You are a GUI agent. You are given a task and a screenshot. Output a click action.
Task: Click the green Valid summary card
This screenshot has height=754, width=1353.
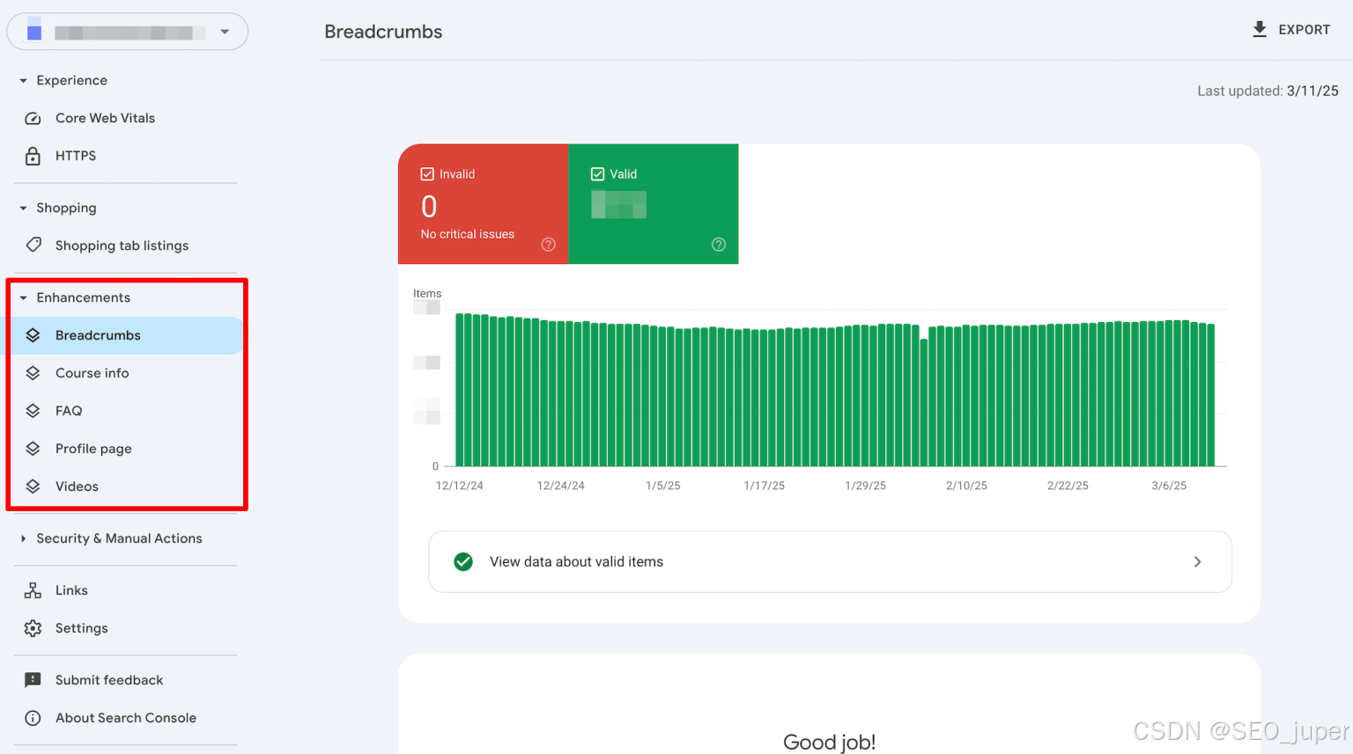pyautogui.click(x=654, y=204)
